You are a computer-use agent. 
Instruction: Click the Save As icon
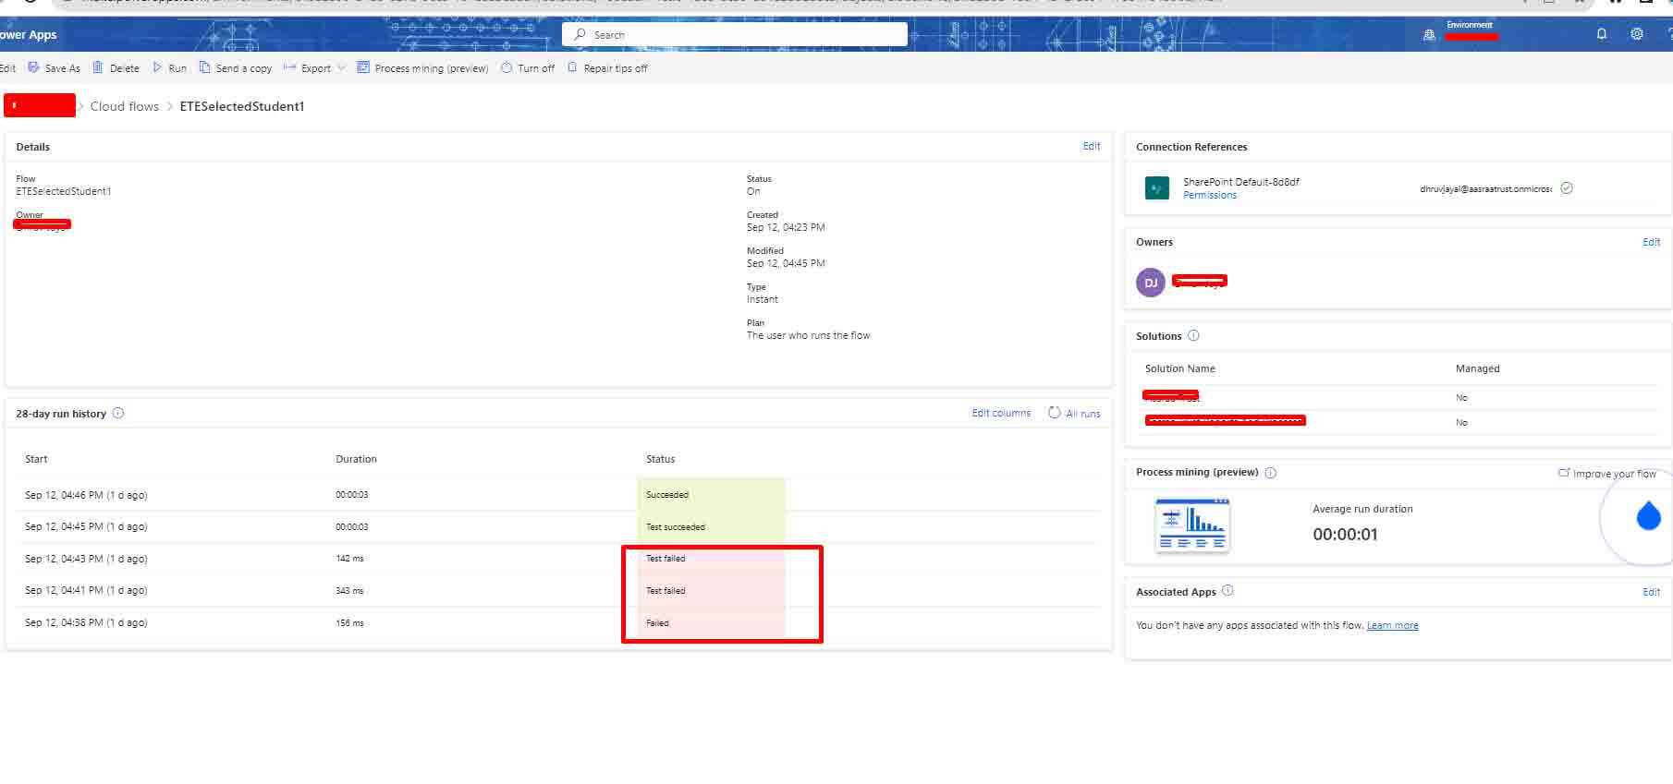[34, 67]
